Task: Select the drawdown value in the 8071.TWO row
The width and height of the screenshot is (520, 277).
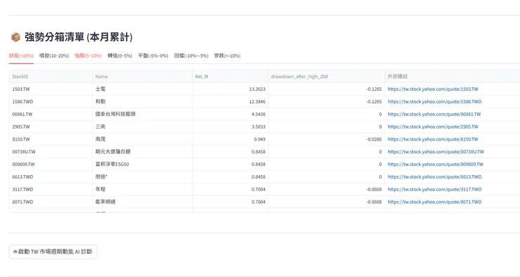Action: [326, 202]
